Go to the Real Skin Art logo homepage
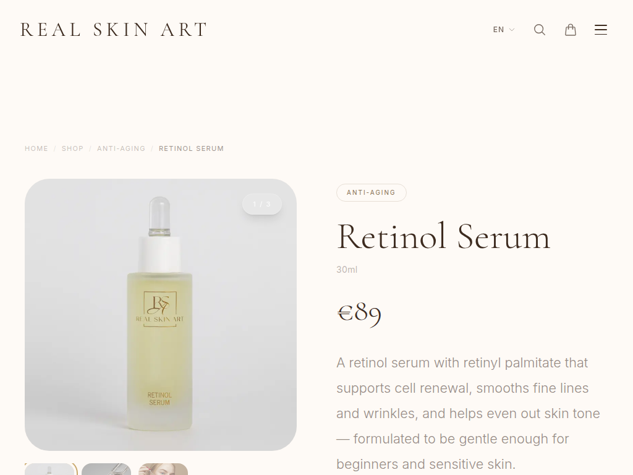The width and height of the screenshot is (633, 475). [114, 30]
